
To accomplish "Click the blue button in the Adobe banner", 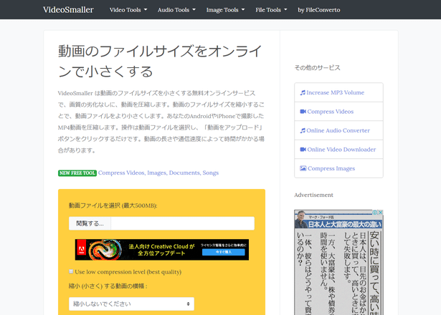I will pos(223,252).
